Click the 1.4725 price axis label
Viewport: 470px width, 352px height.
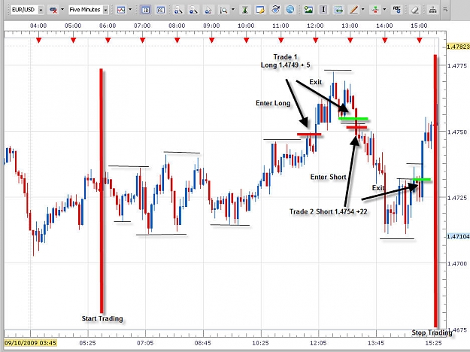click(457, 198)
